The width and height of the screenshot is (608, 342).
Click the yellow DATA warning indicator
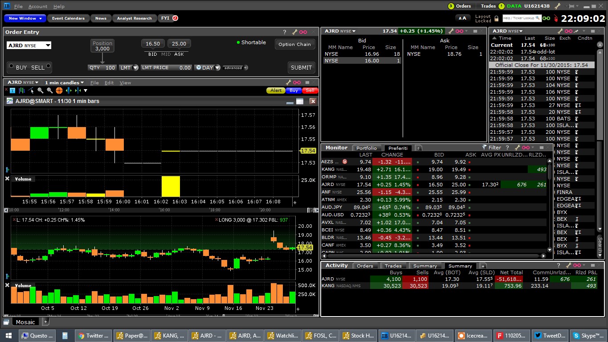[502, 6]
